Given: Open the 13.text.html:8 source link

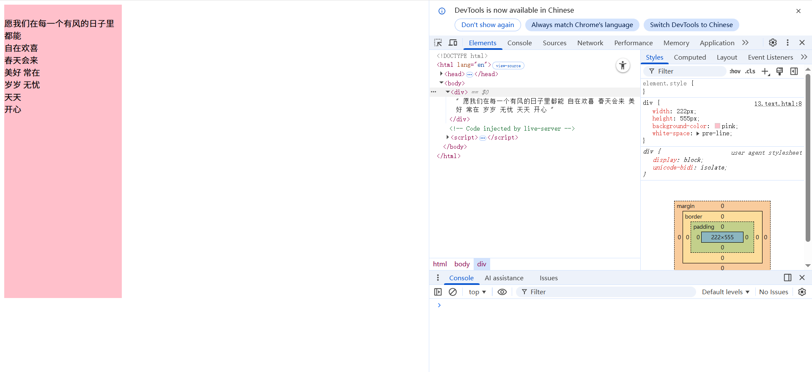Looking at the screenshot, I should point(778,104).
